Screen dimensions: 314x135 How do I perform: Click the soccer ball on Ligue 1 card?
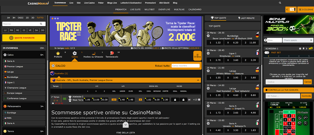(x=208, y=53)
